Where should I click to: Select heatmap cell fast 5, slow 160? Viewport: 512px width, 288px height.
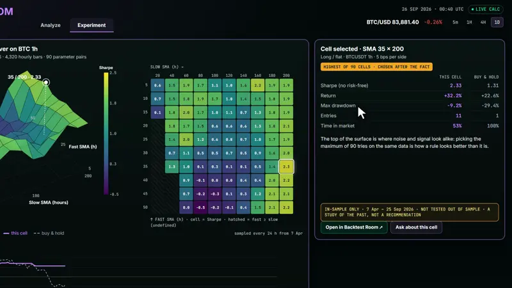(258, 85)
